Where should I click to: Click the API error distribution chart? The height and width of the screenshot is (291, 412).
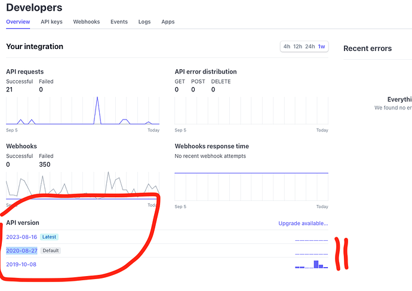click(x=251, y=111)
